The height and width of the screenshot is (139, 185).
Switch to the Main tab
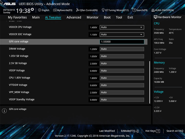coord(36,18)
